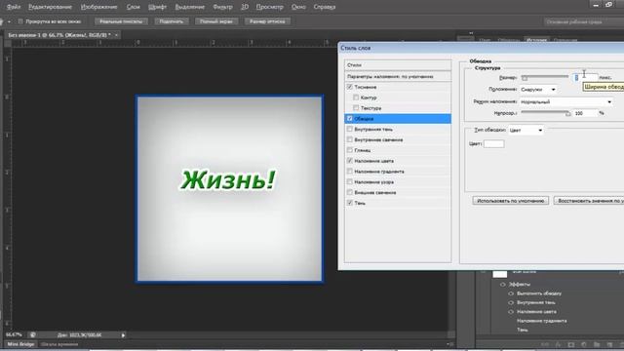This screenshot has width=624, height=351.
Task: Open the tool preset picker arrow
Action: [x=9, y=21]
